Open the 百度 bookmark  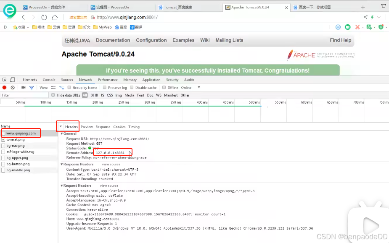click(121, 27)
